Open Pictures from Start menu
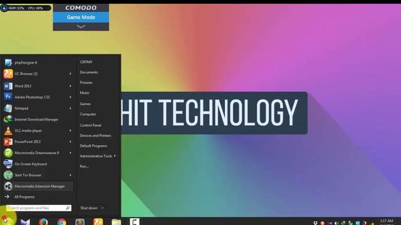The width and height of the screenshot is (401, 225). pyautogui.click(x=86, y=82)
